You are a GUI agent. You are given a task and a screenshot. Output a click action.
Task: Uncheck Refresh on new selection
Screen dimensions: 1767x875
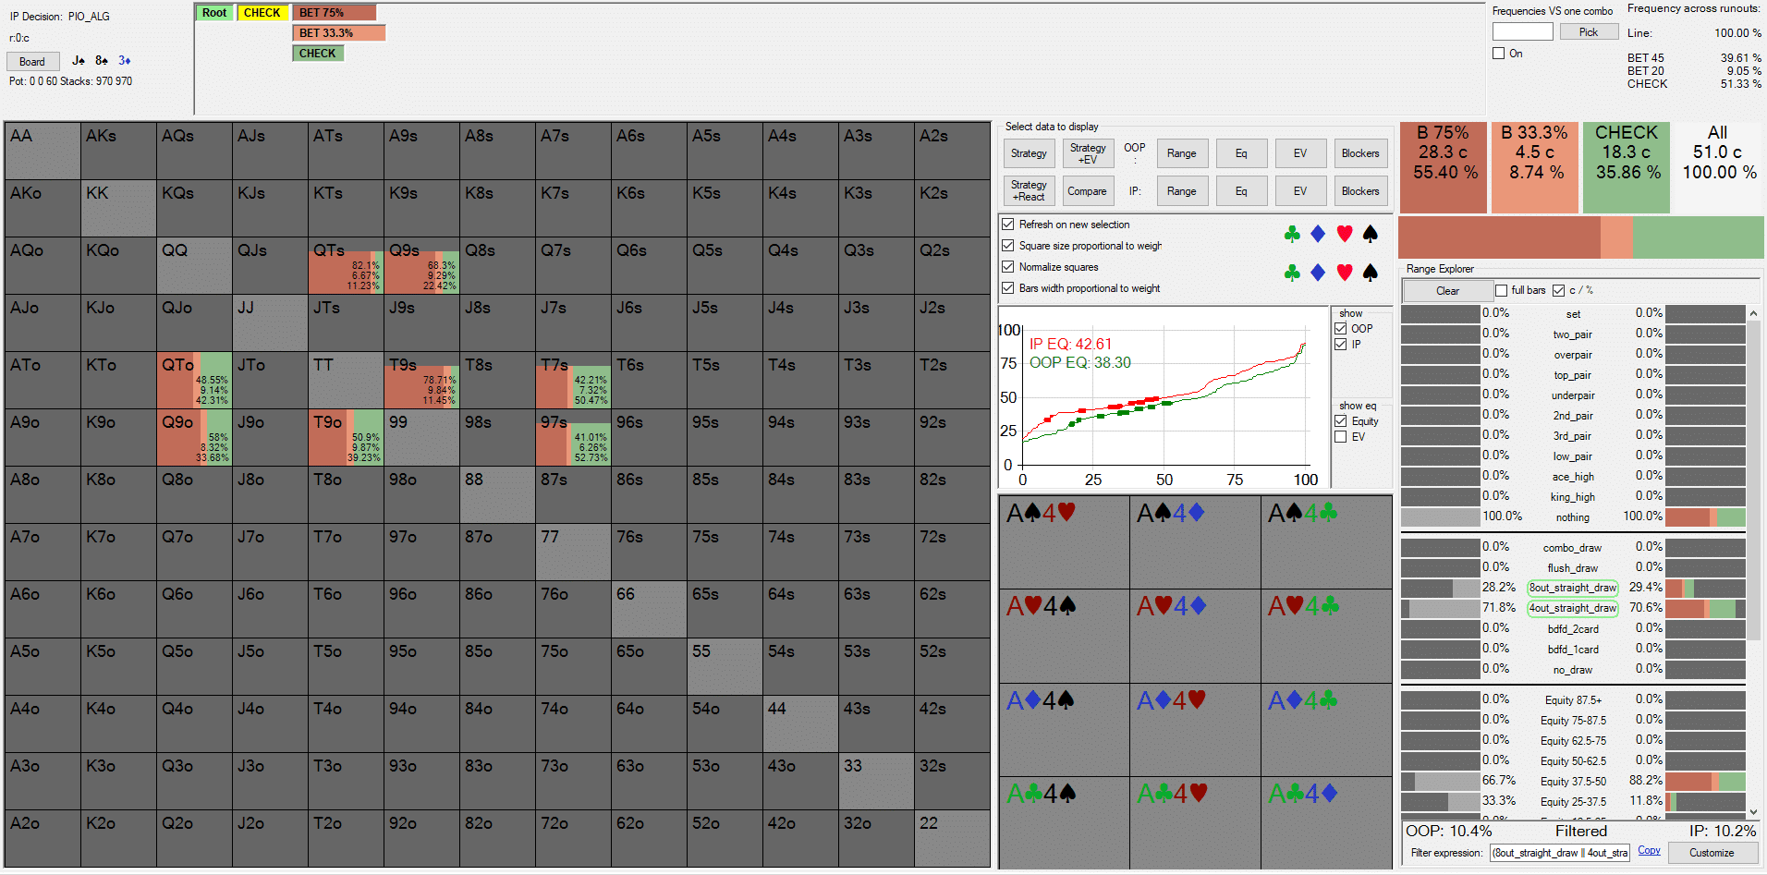click(1008, 225)
